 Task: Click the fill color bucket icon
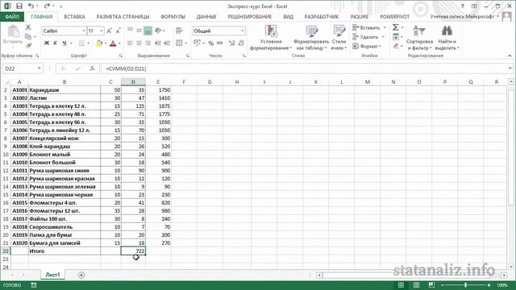pos(99,43)
